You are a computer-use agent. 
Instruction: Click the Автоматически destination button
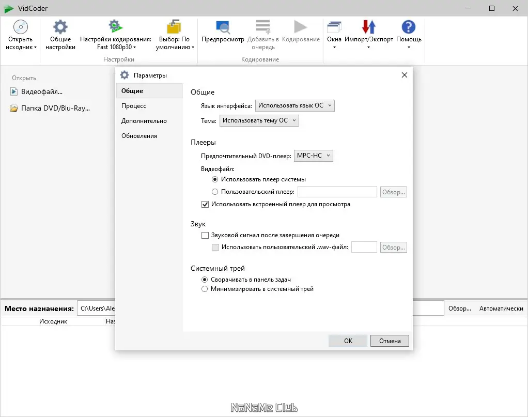point(501,308)
